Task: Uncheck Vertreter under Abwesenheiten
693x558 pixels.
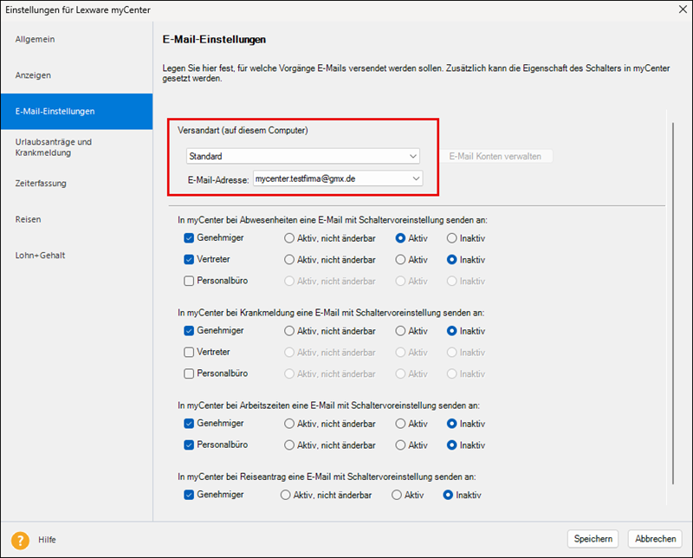Action: pos(189,260)
